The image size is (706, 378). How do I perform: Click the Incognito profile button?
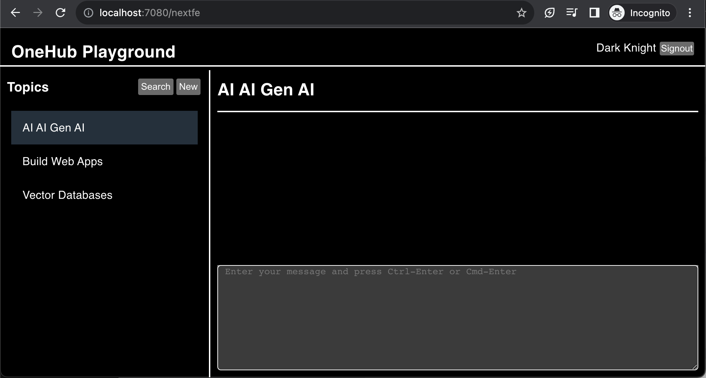click(x=642, y=13)
